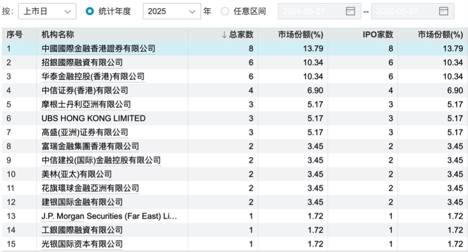Open 中信证券(香港)有限公司 link
Screen dimensions: 468x252
[x=85, y=90]
